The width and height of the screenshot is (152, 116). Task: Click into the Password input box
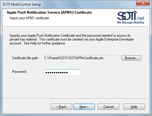point(62,72)
